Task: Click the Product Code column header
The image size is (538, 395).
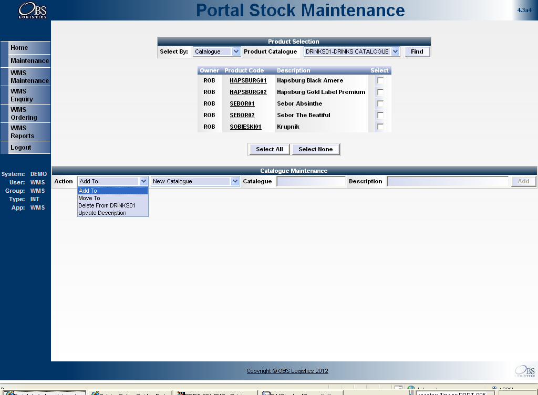Action: pos(244,70)
